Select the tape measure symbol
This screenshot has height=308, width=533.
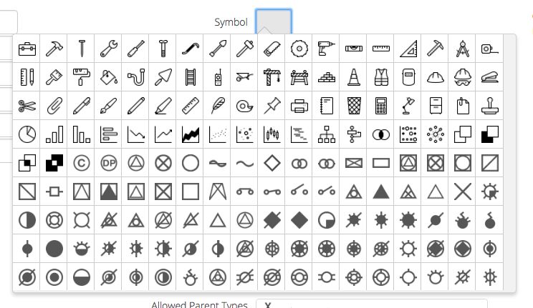point(490,49)
